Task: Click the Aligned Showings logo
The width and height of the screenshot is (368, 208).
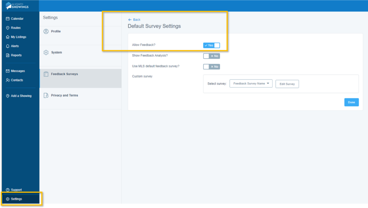Action: tap(17, 5)
